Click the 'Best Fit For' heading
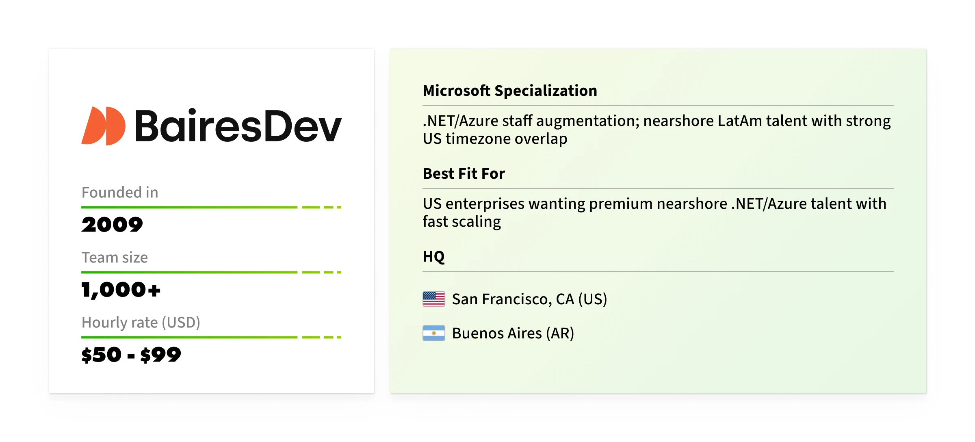Image resolution: width=975 pixels, height=442 pixels. coord(464,173)
